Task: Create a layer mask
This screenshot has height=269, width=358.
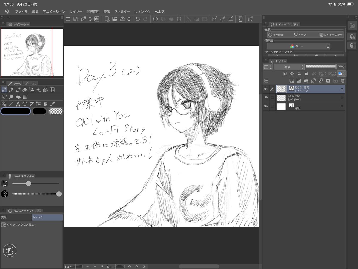Action: point(328,81)
